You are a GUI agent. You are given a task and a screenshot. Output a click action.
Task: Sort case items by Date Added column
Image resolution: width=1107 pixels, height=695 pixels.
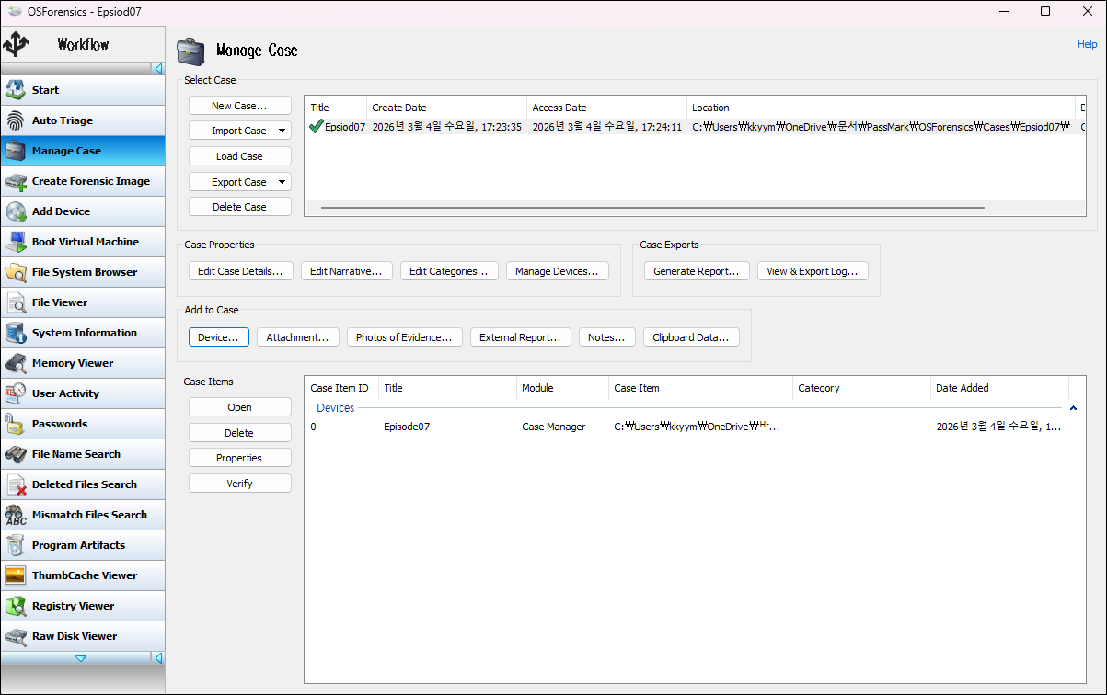pyautogui.click(x=999, y=388)
